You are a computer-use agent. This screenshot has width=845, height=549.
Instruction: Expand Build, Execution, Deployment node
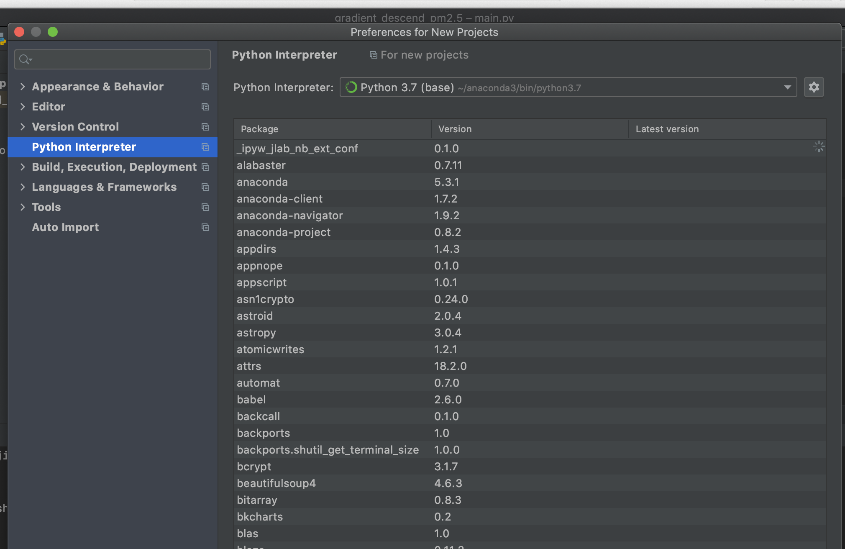click(x=23, y=167)
